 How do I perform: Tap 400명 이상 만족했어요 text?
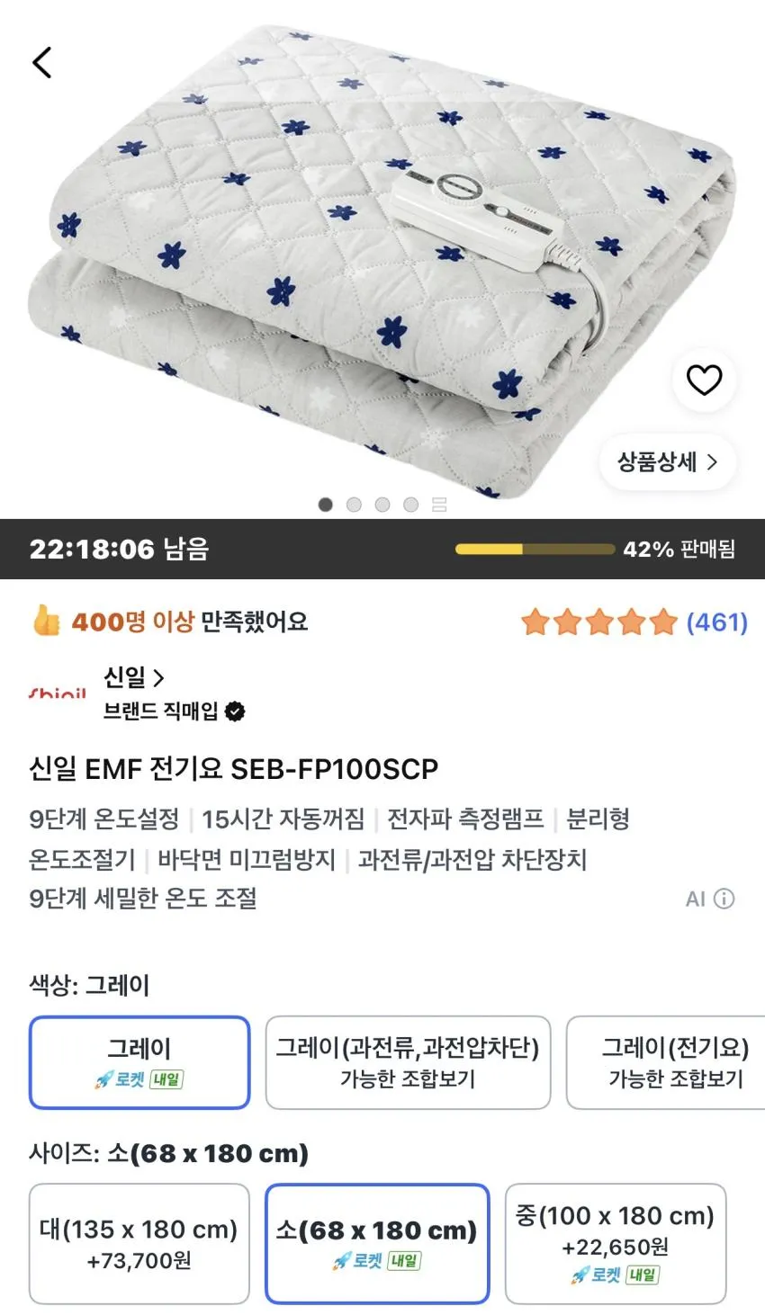[x=190, y=621]
